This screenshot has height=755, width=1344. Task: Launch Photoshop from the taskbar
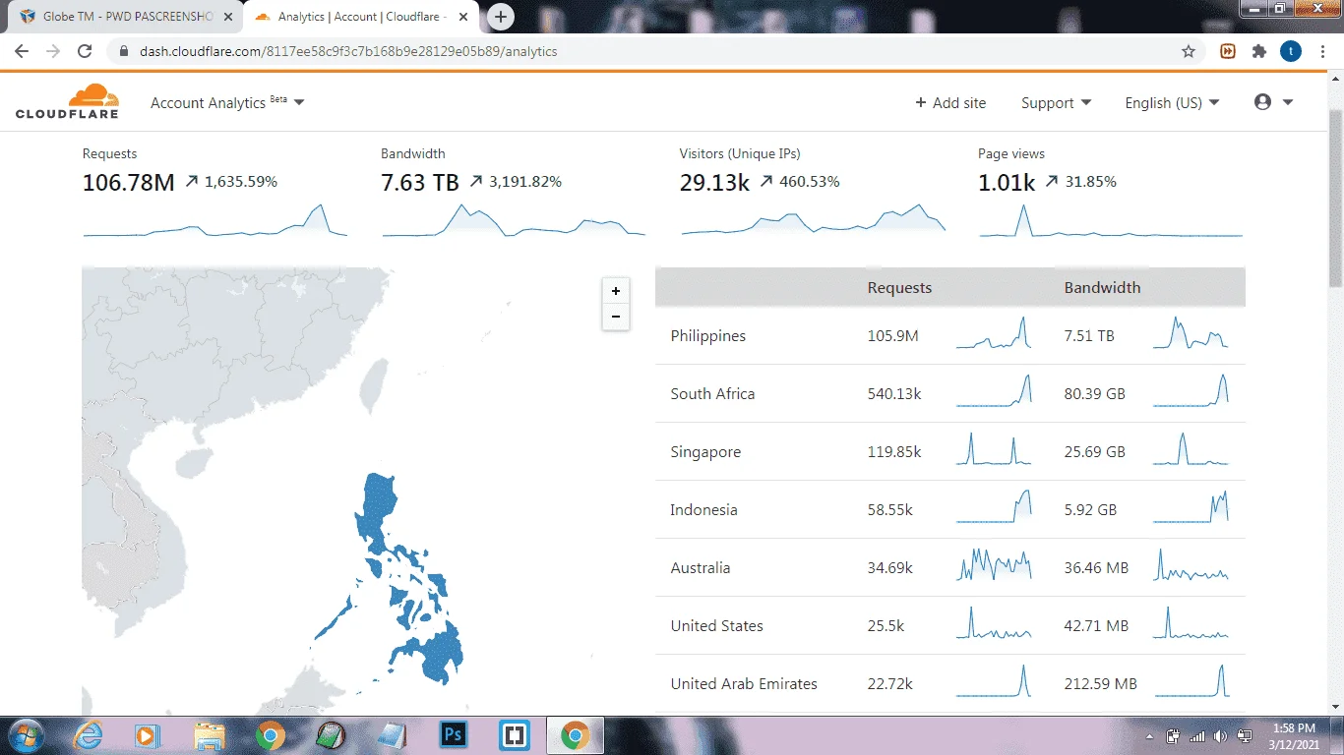pyautogui.click(x=454, y=735)
